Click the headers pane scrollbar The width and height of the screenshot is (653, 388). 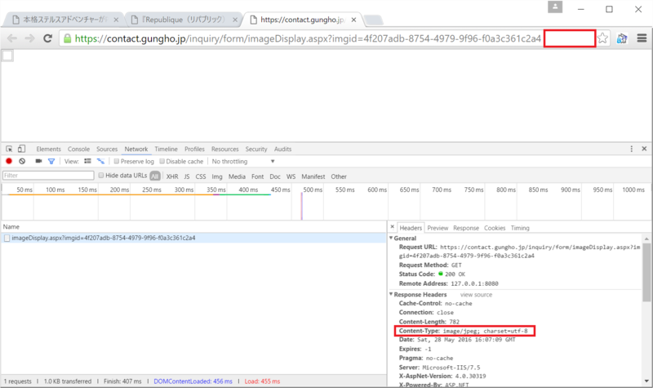pos(646,273)
